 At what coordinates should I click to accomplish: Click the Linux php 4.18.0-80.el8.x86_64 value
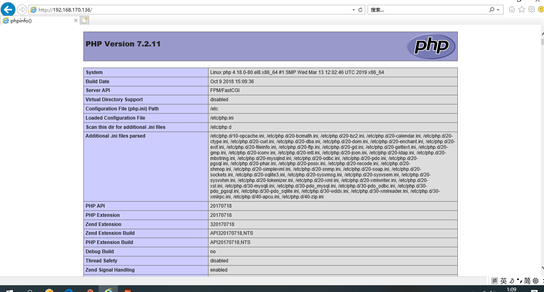tap(297, 72)
